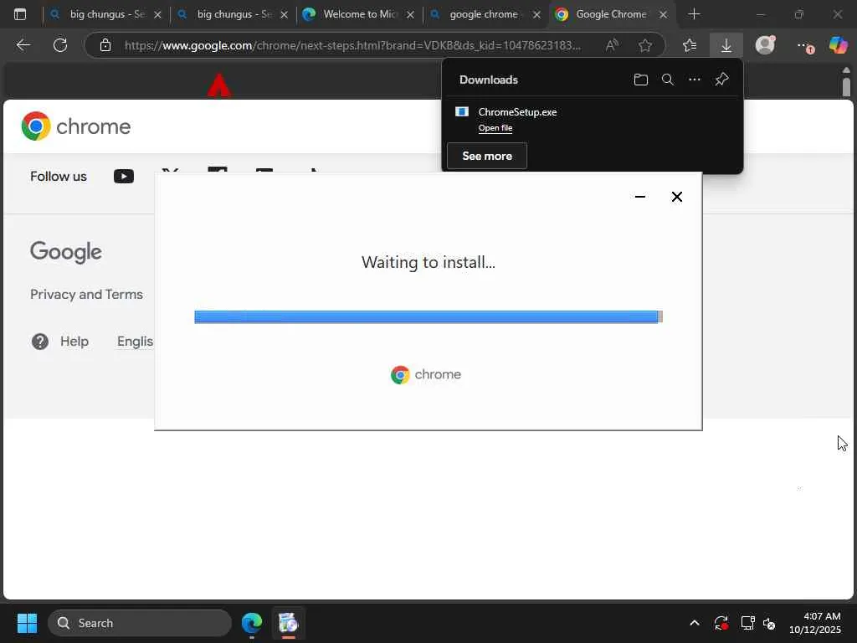
Task: Click the Follow us label
Action: coord(59,176)
